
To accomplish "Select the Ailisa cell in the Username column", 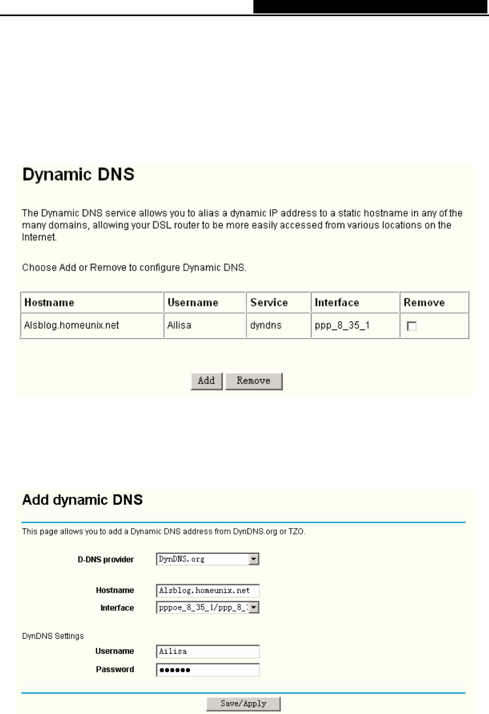I will (x=205, y=325).
